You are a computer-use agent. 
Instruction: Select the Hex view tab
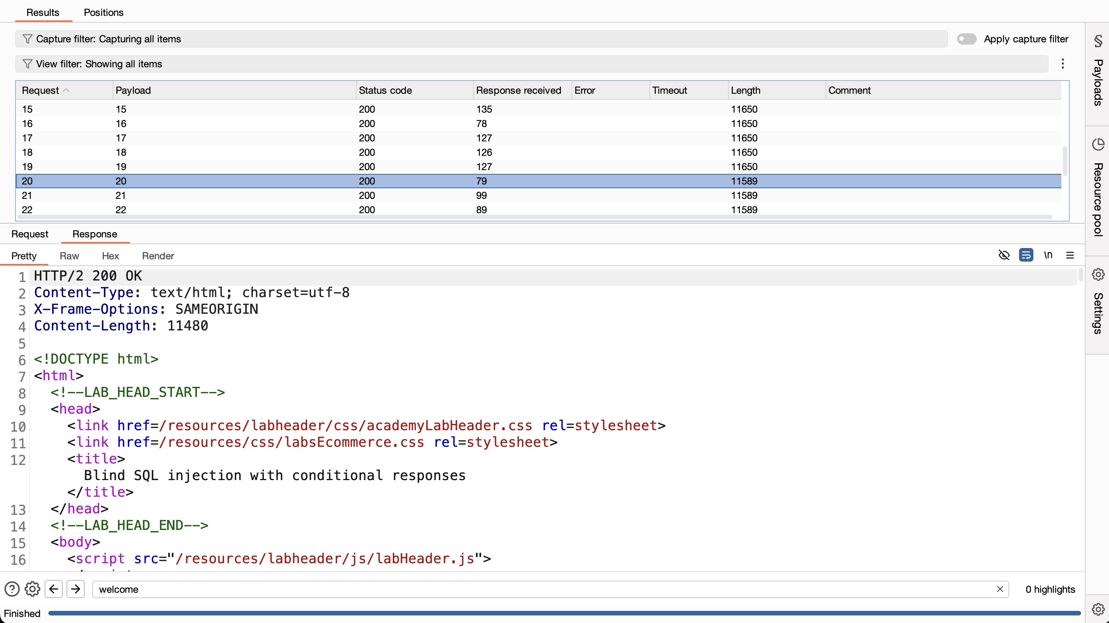[111, 256]
